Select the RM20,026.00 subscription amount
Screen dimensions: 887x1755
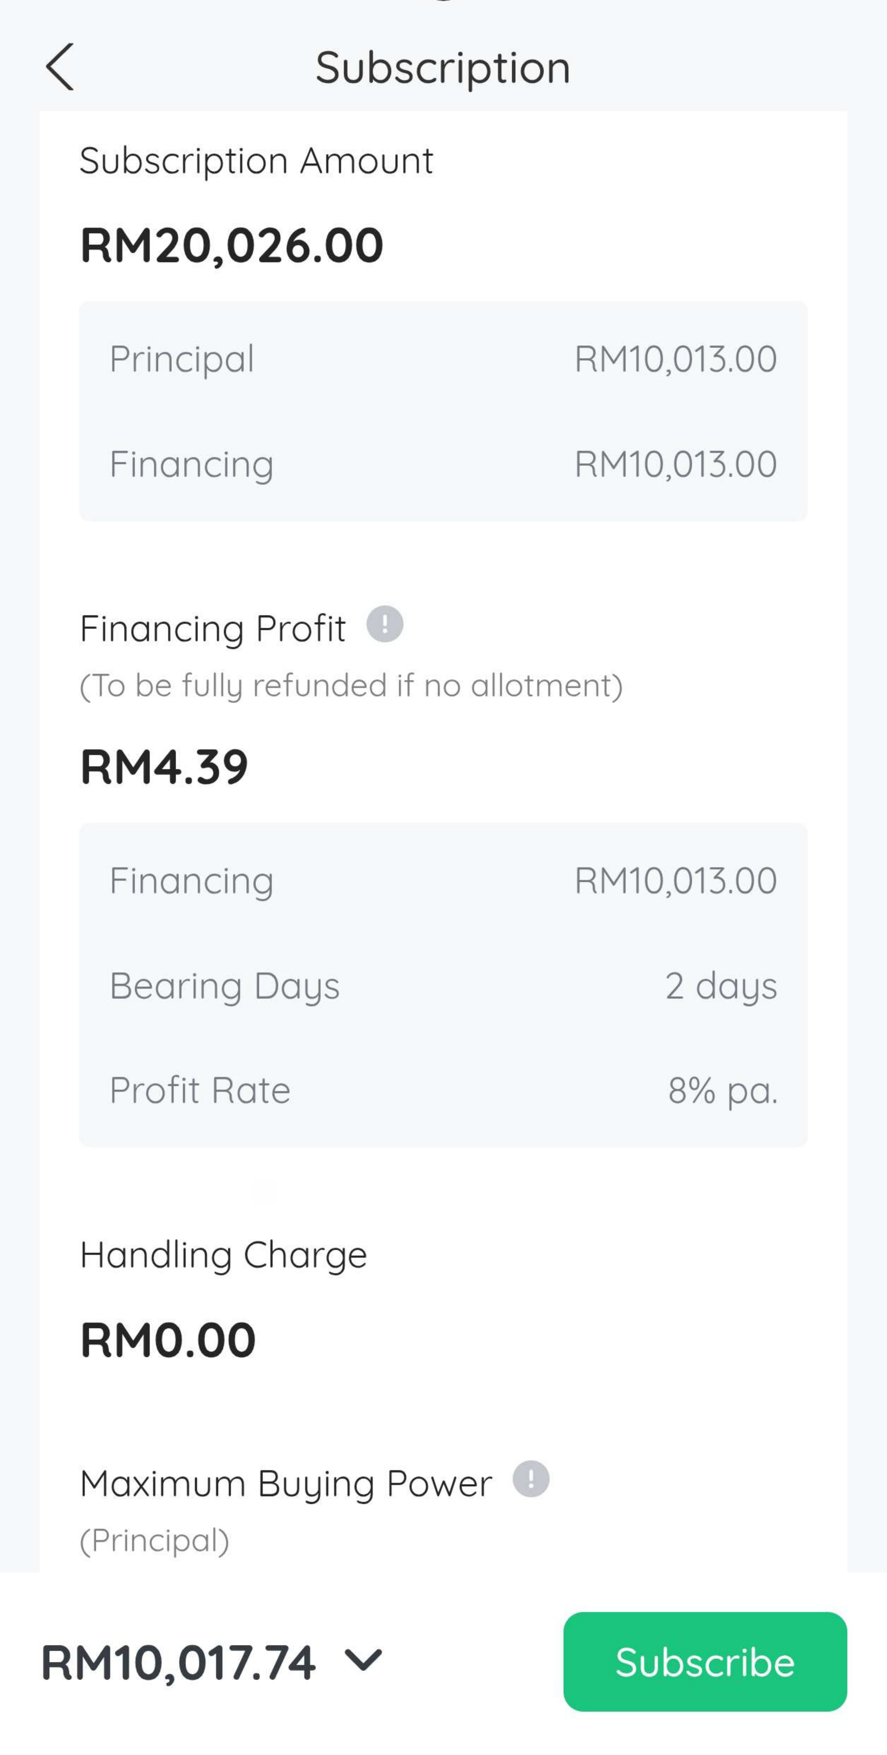pos(232,245)
